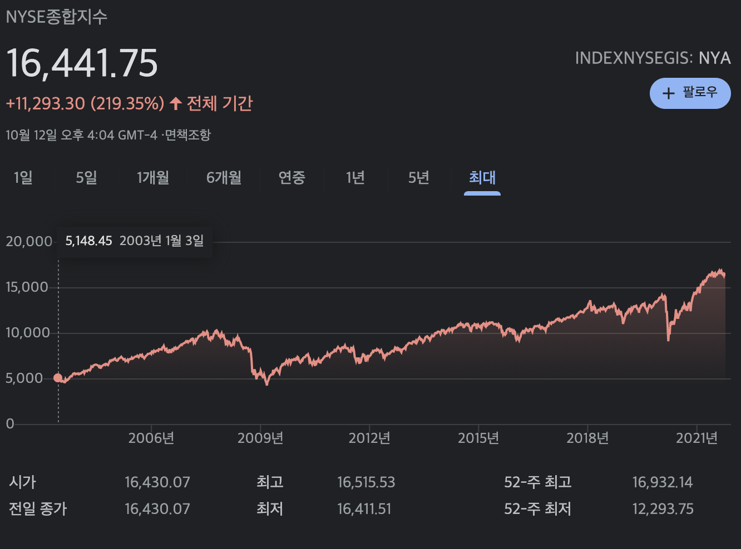Image resolution: width=741 pixels, height=549 pixels.
Task: Choose the 5년 range tab
Action: coord(418,178)
